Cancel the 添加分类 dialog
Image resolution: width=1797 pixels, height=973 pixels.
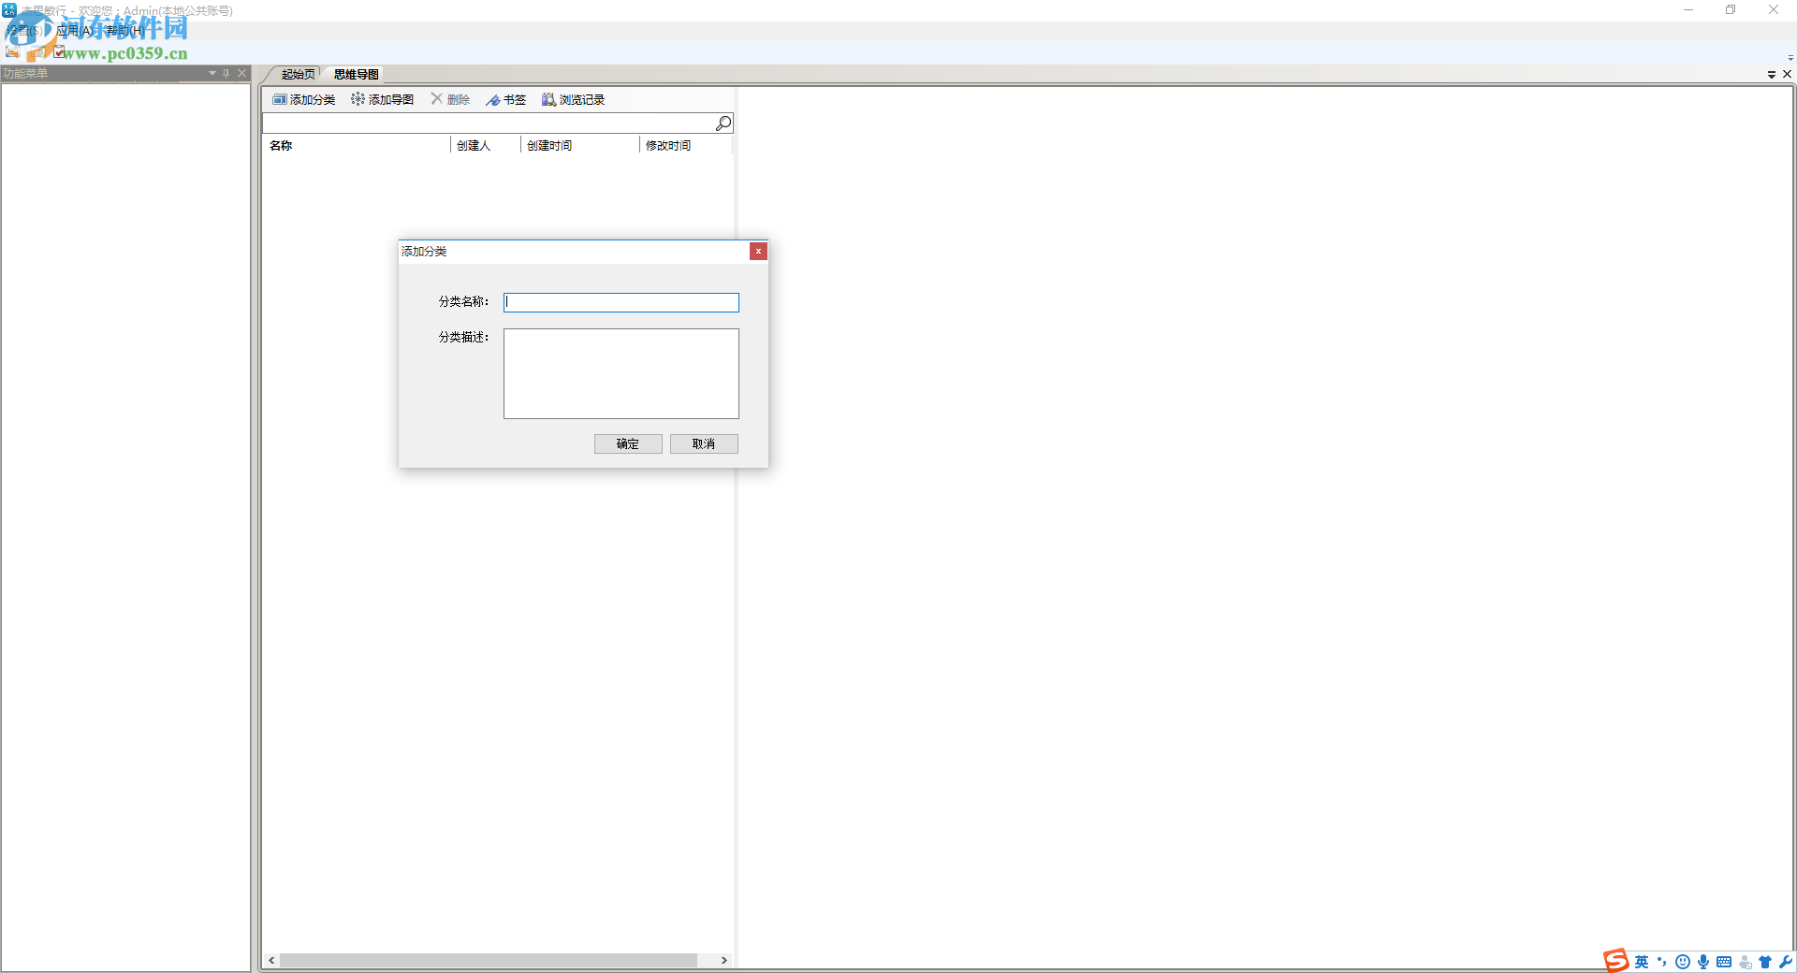(x=704, y=444)
